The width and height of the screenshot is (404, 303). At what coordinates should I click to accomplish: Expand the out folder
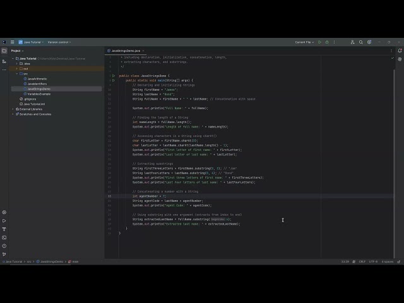[17, 69]
